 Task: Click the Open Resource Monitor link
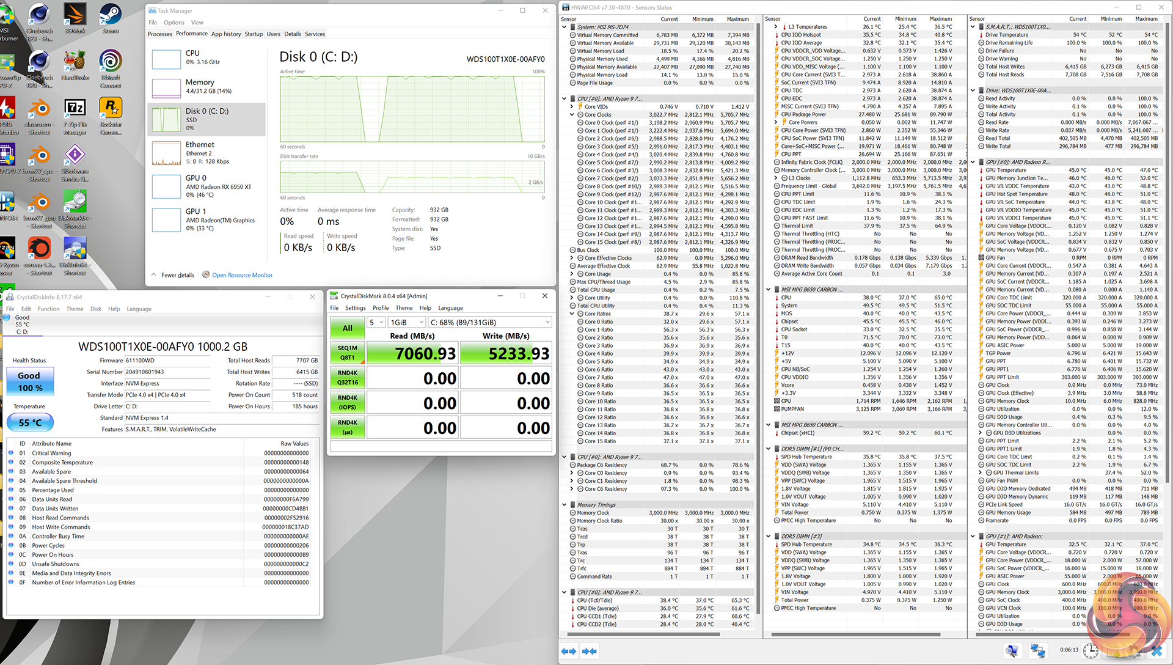click(x=242, y=275)
